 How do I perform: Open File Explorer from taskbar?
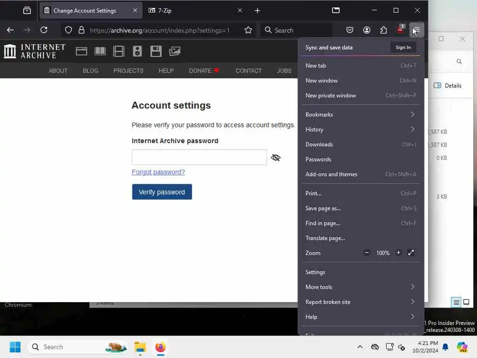pyautogui.click(x=140, y=347)
